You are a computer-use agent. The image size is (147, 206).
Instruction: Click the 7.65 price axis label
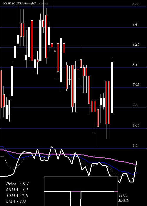pyautogui.click(x=136, y=125)
